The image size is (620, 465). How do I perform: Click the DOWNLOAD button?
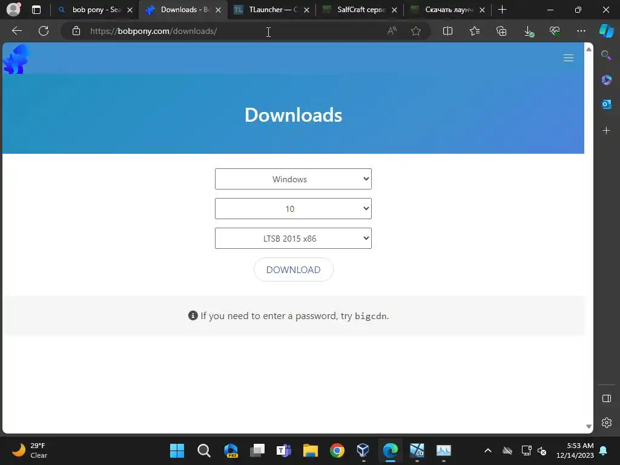pyautogui.click(x=294, y=269)
